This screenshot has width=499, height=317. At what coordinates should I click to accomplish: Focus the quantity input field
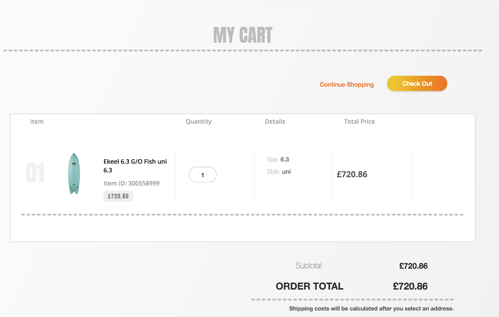point(203,175)
